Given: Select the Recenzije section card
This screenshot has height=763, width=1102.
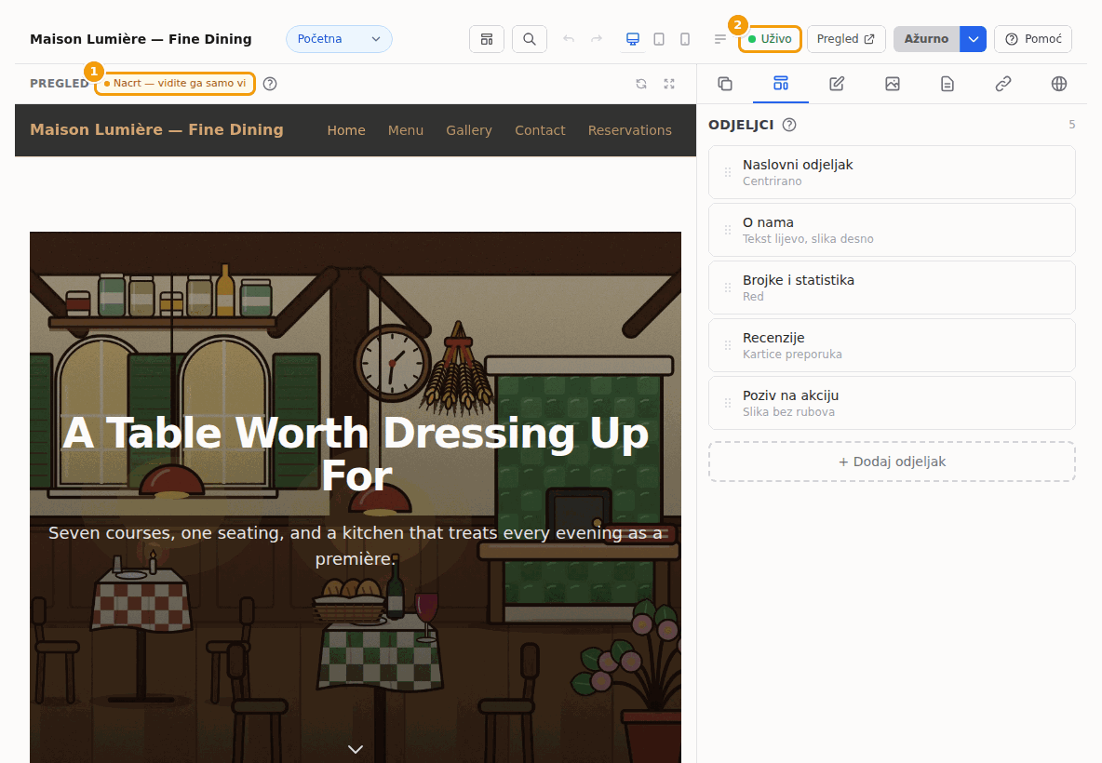Looking at the screenshot, I should (892, 345).
